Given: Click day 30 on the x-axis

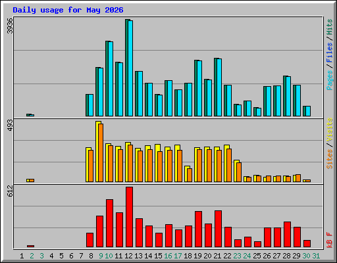Looking at the screenshot, I should click(306, 256).
